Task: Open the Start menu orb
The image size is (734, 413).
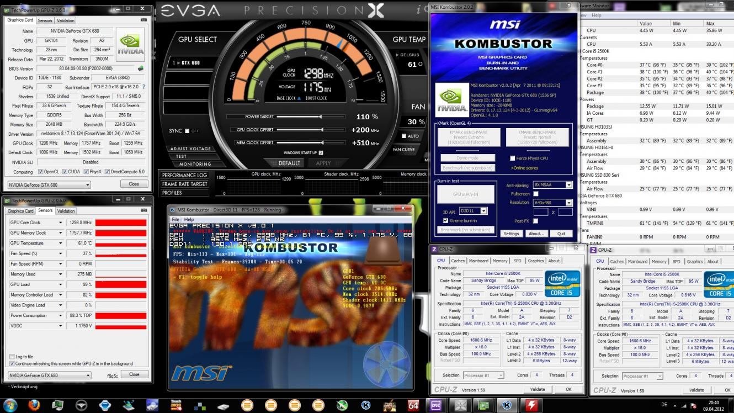Action: 10,405
